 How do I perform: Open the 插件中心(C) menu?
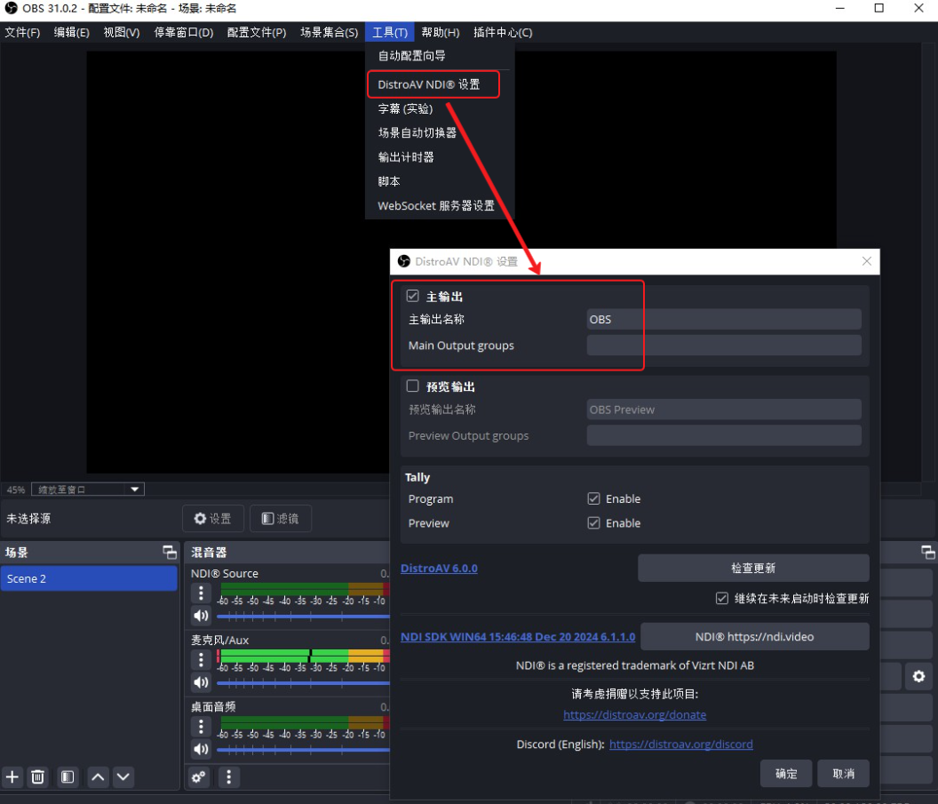[503, 32]
